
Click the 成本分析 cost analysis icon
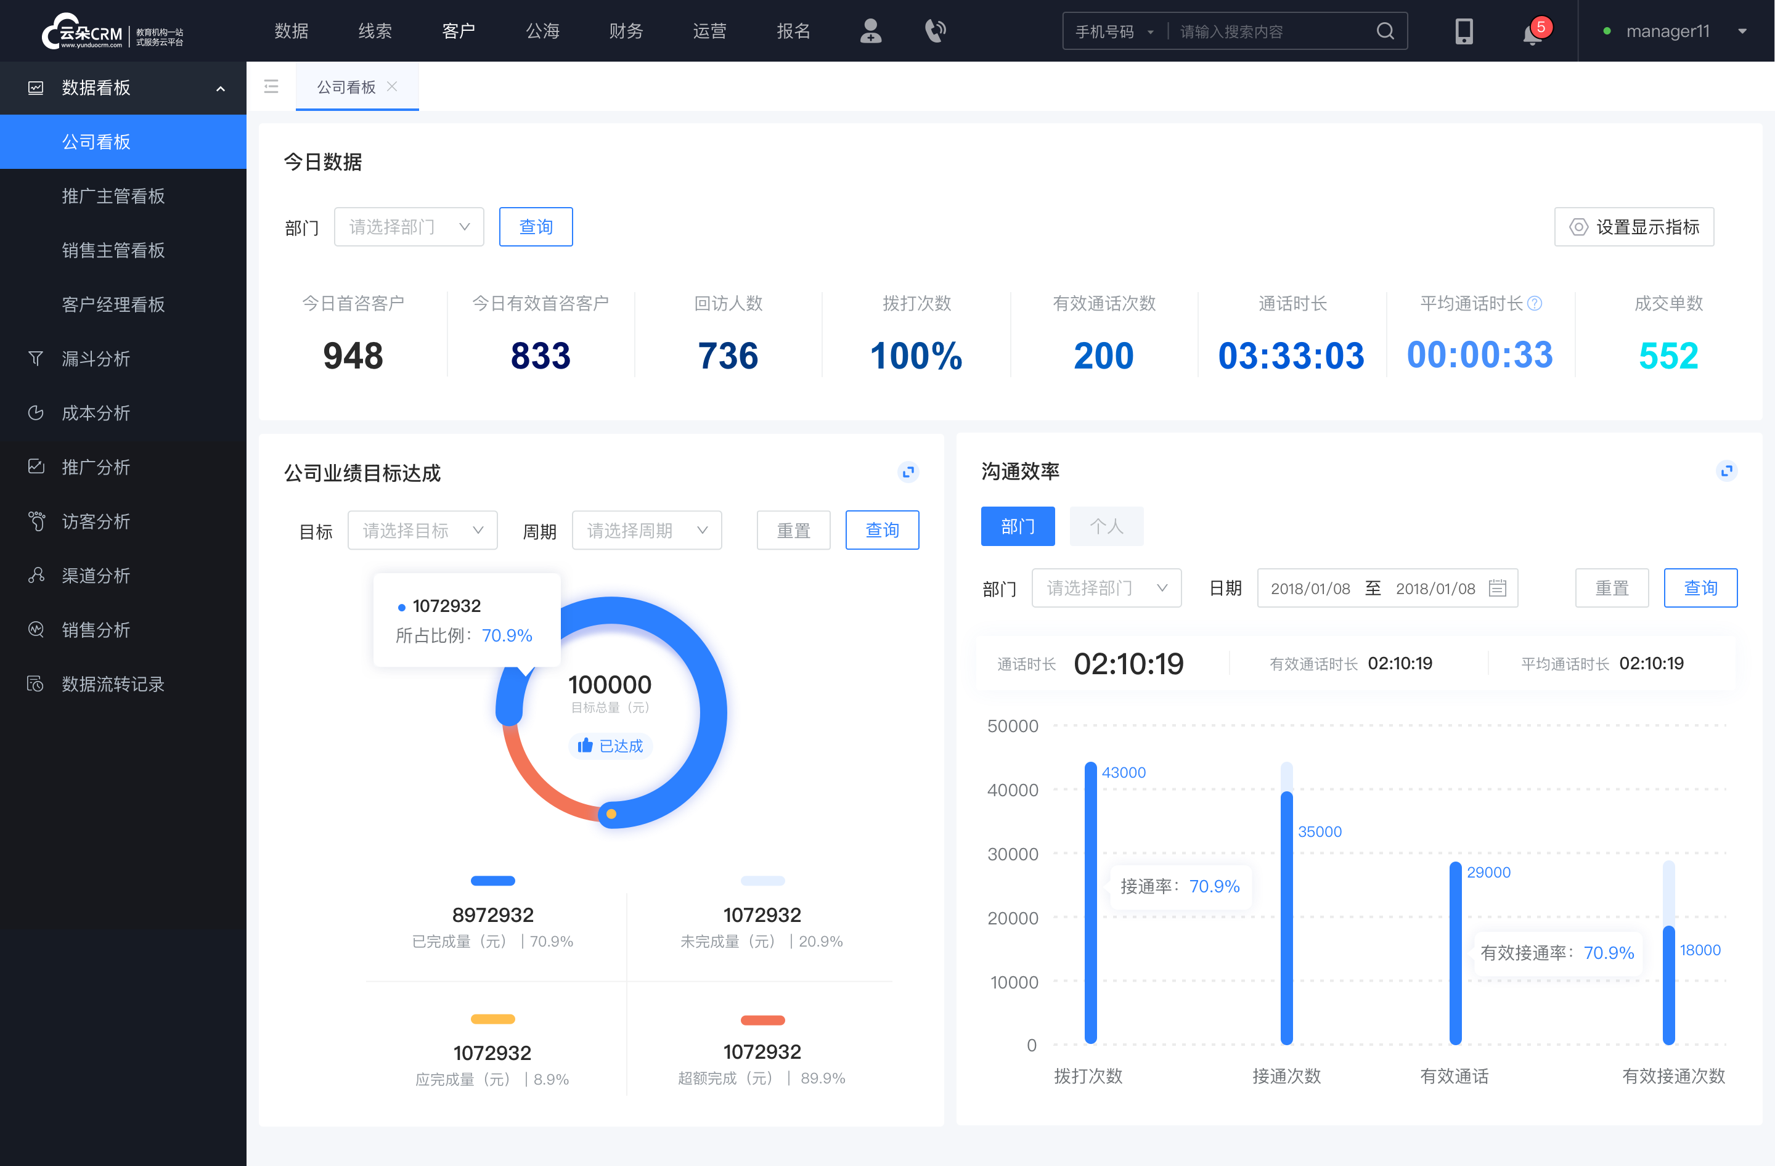[x=35, y=411]
